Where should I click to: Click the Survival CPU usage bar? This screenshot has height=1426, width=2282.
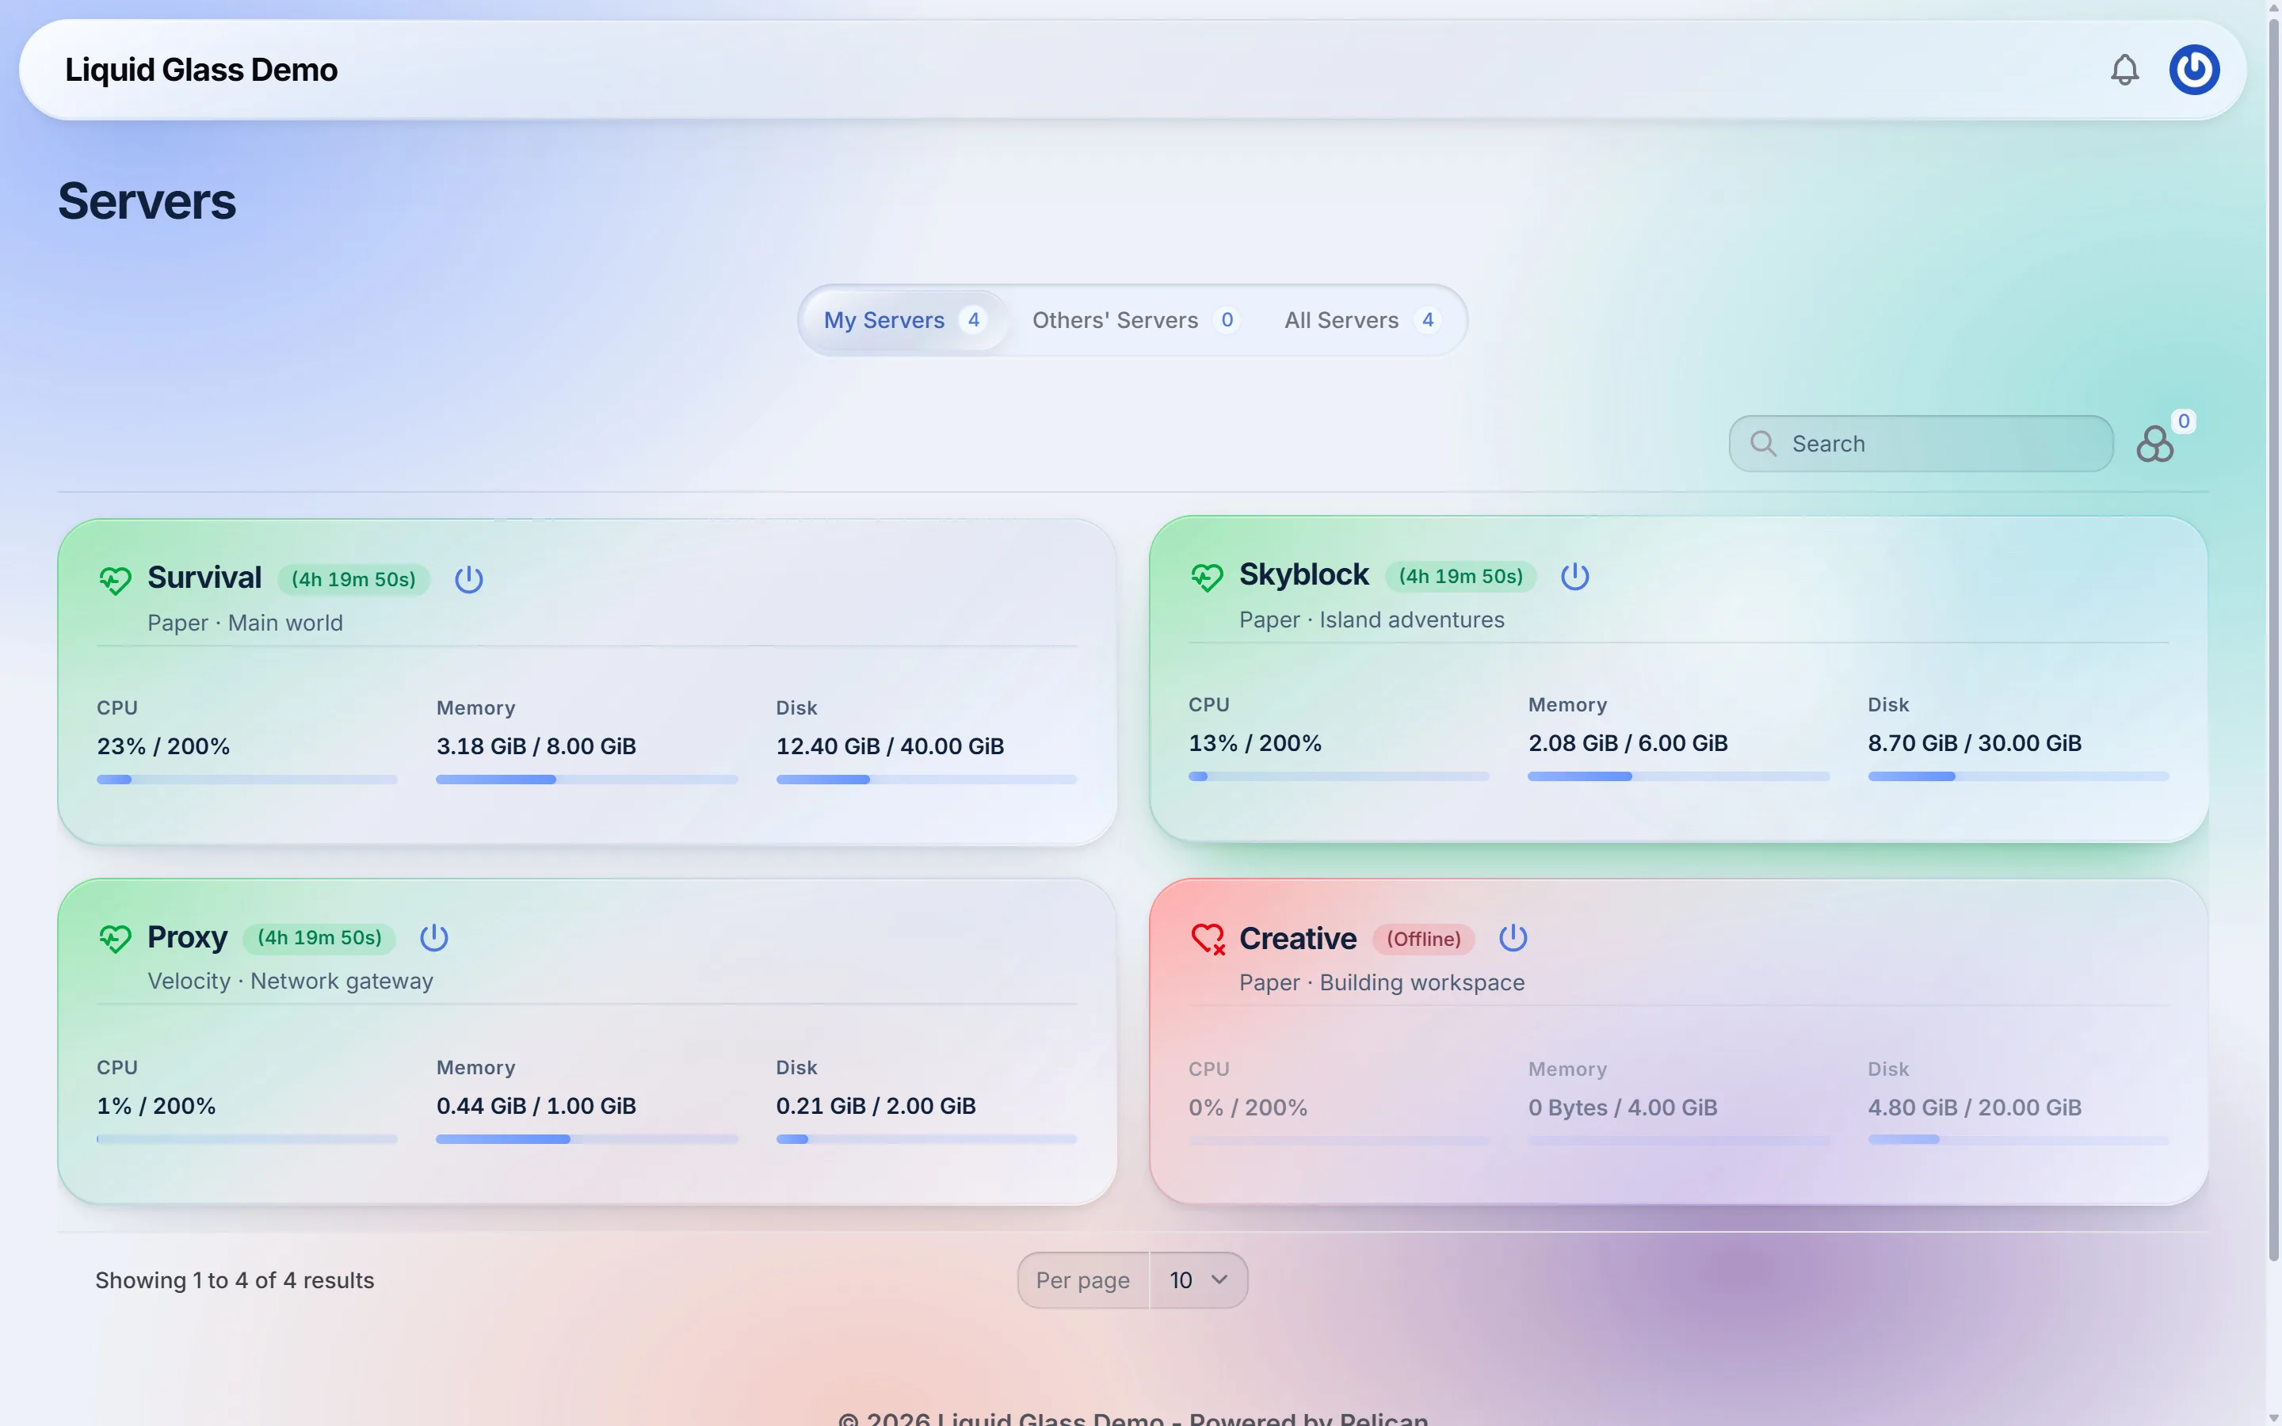247,780
